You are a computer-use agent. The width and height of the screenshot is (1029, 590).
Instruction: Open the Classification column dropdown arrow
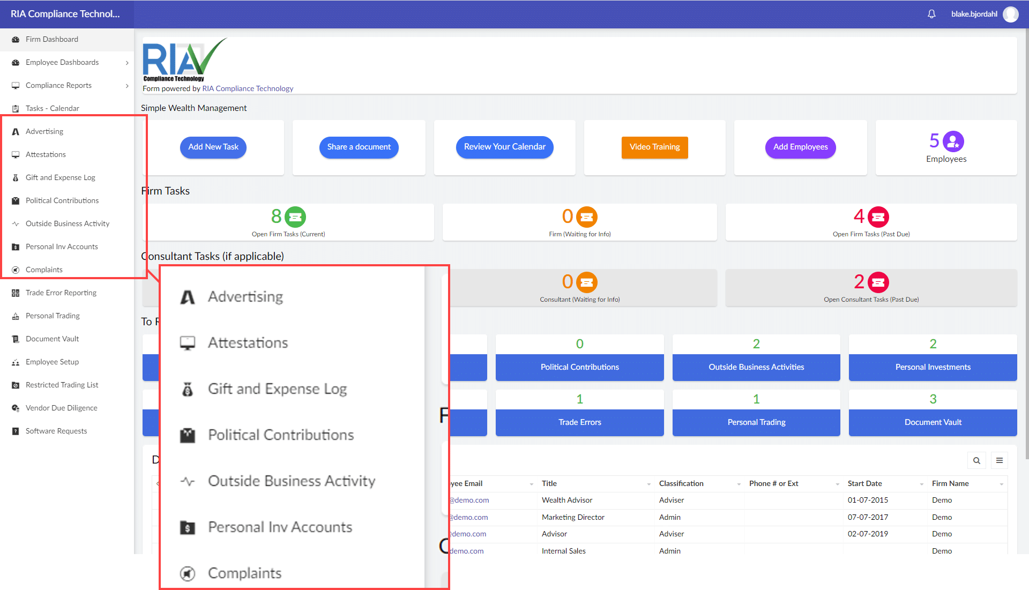(739, 484)
